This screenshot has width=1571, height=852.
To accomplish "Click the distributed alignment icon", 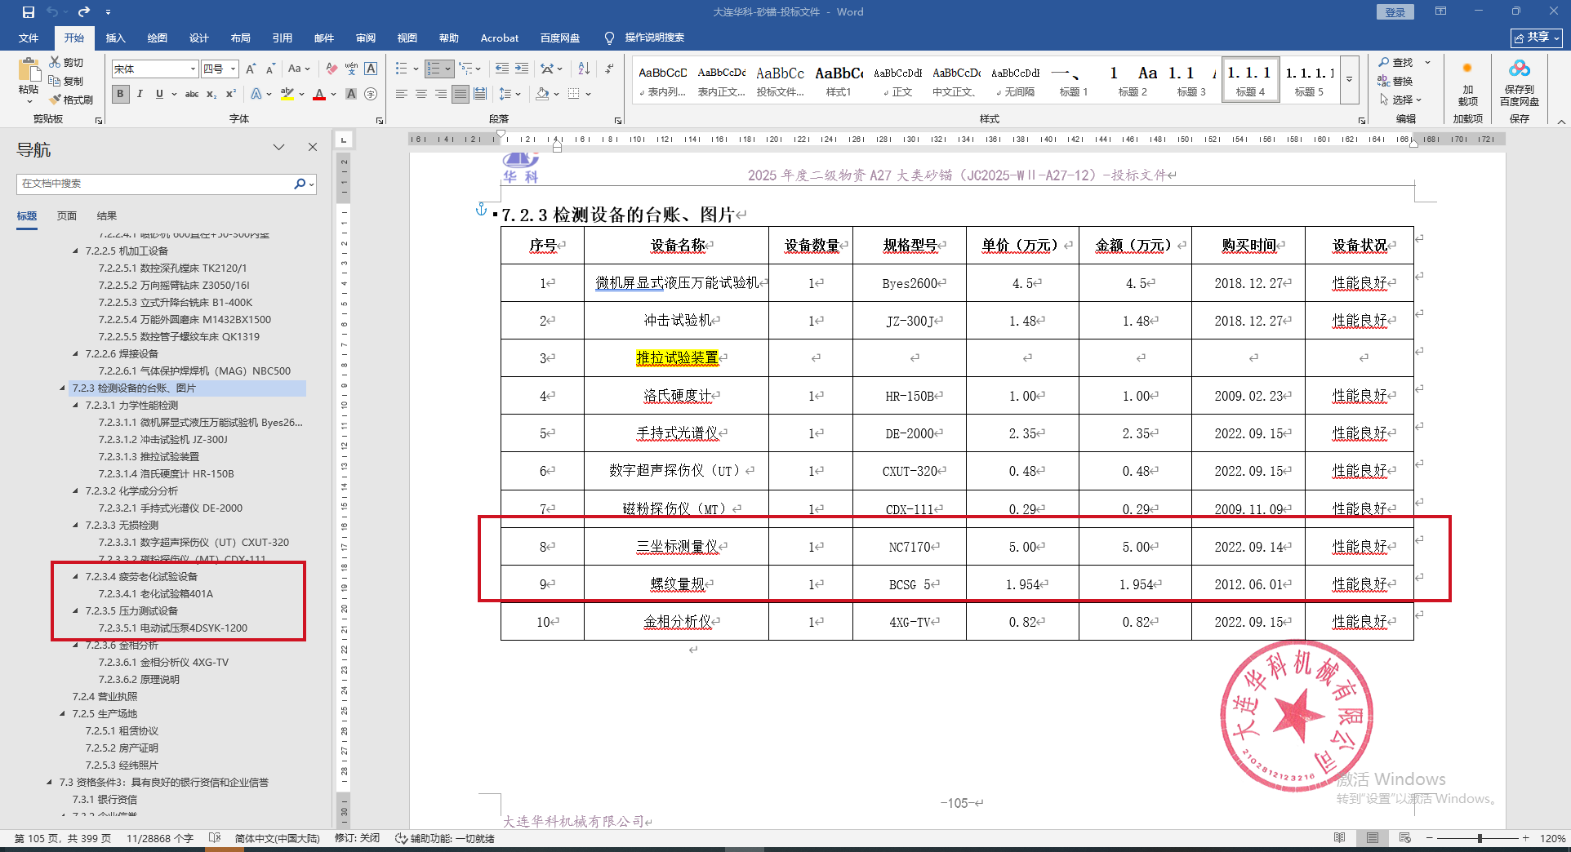I will pos(480,94).
